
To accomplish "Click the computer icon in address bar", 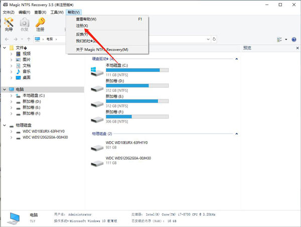I will pos(38,39).
